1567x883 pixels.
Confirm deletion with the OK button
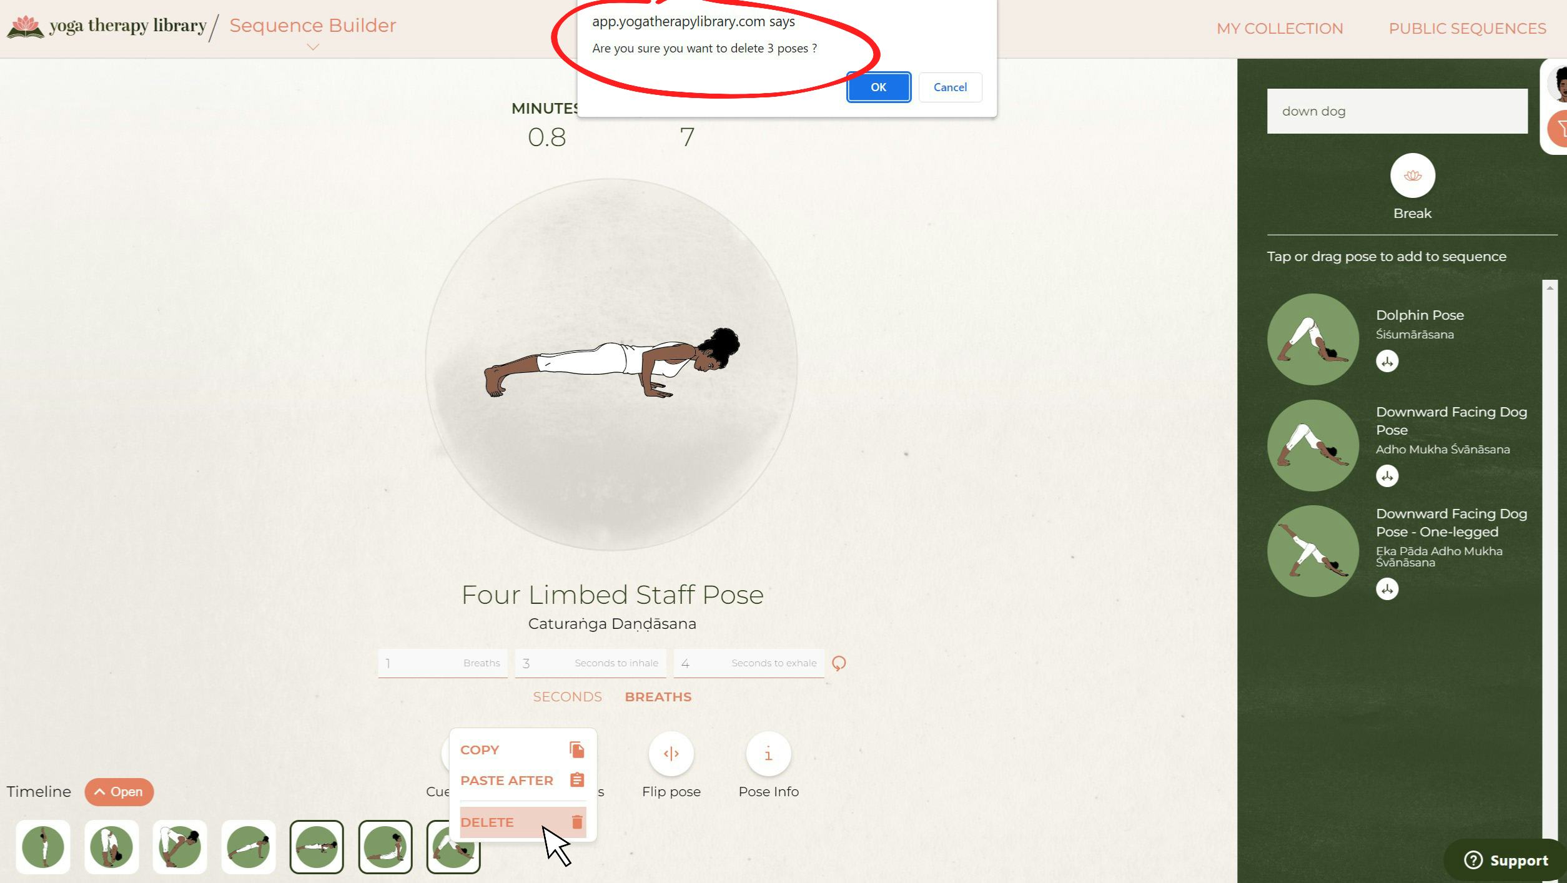pos(878,87)
